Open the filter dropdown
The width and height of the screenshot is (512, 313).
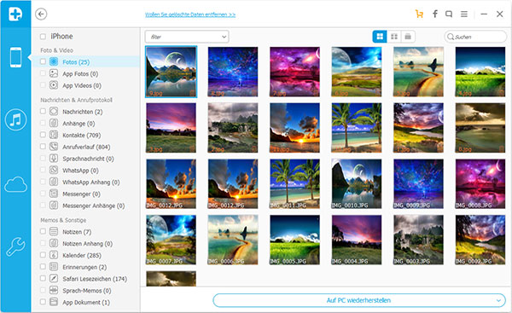[187, 37]
